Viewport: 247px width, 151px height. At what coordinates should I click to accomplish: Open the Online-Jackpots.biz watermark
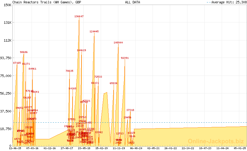pyautogui.click(x=216, y=141)
